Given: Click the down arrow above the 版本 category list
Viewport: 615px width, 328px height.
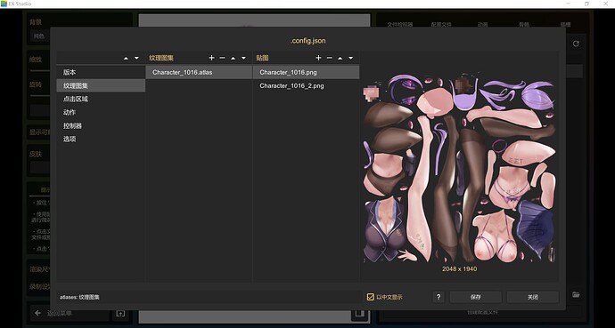Looking at the screenshot, I should point(136,59).
